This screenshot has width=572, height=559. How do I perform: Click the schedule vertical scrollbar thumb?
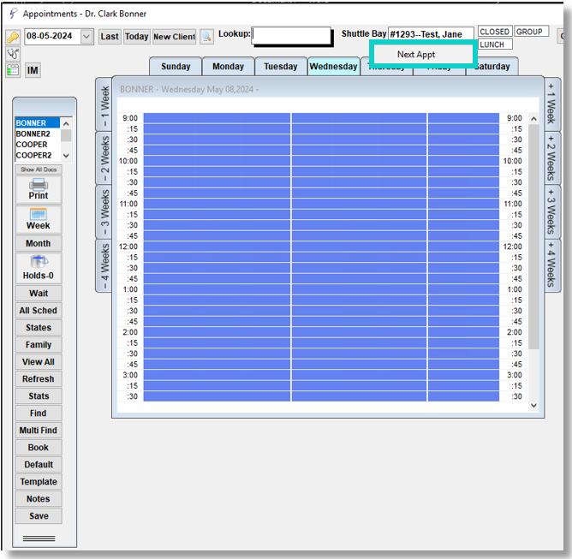(533, 236)
